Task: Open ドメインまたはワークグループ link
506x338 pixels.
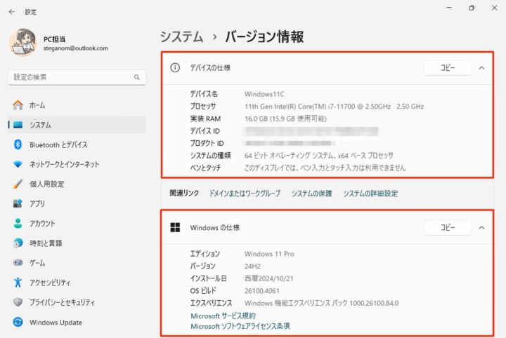Action: tap(245, 193)
